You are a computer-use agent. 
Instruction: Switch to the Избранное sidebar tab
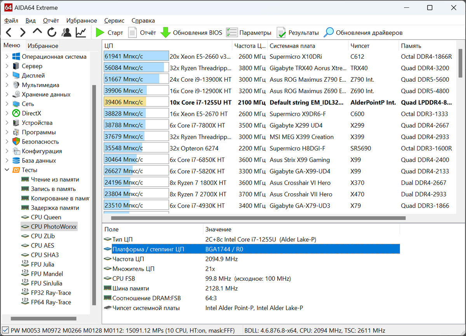coord(43,46)
